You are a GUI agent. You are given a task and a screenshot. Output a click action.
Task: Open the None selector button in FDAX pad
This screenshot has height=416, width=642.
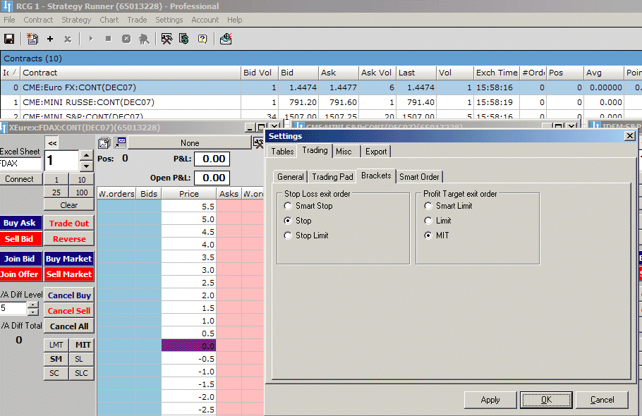(190, 142)
